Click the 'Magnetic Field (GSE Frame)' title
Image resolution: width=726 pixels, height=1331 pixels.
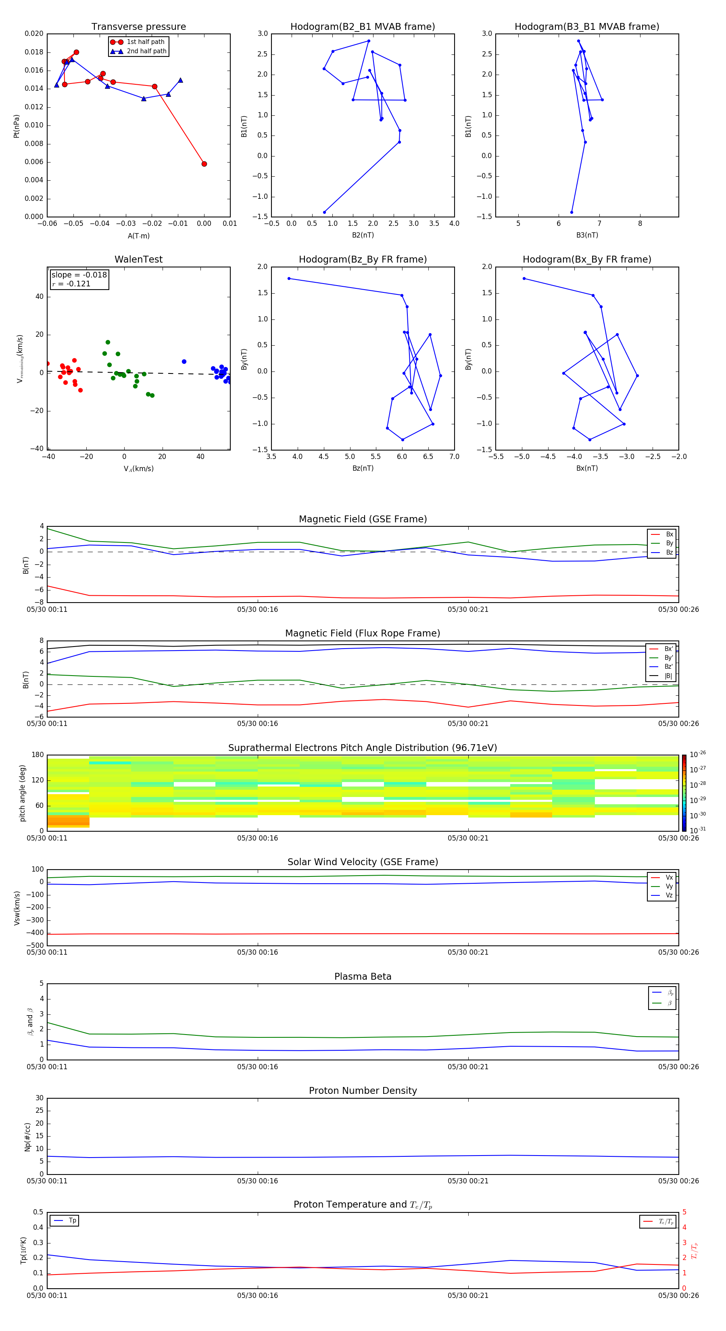[x=363, y=519]
